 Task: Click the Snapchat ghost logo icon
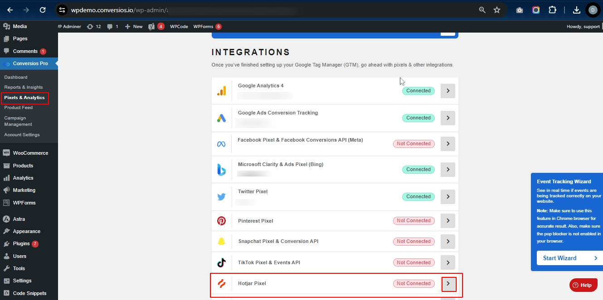221,242
